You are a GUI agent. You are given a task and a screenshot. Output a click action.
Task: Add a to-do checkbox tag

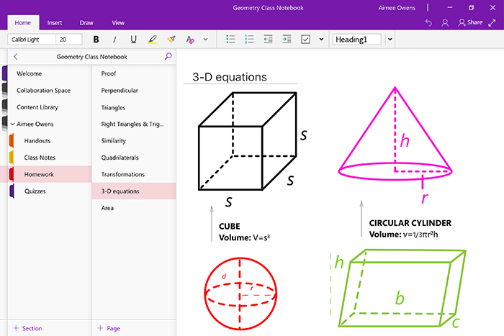305,40
